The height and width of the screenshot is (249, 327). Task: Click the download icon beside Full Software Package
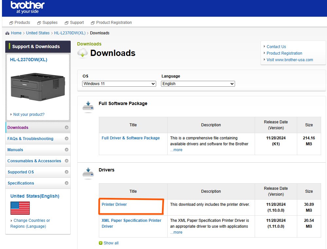click(x=88, y=105)
